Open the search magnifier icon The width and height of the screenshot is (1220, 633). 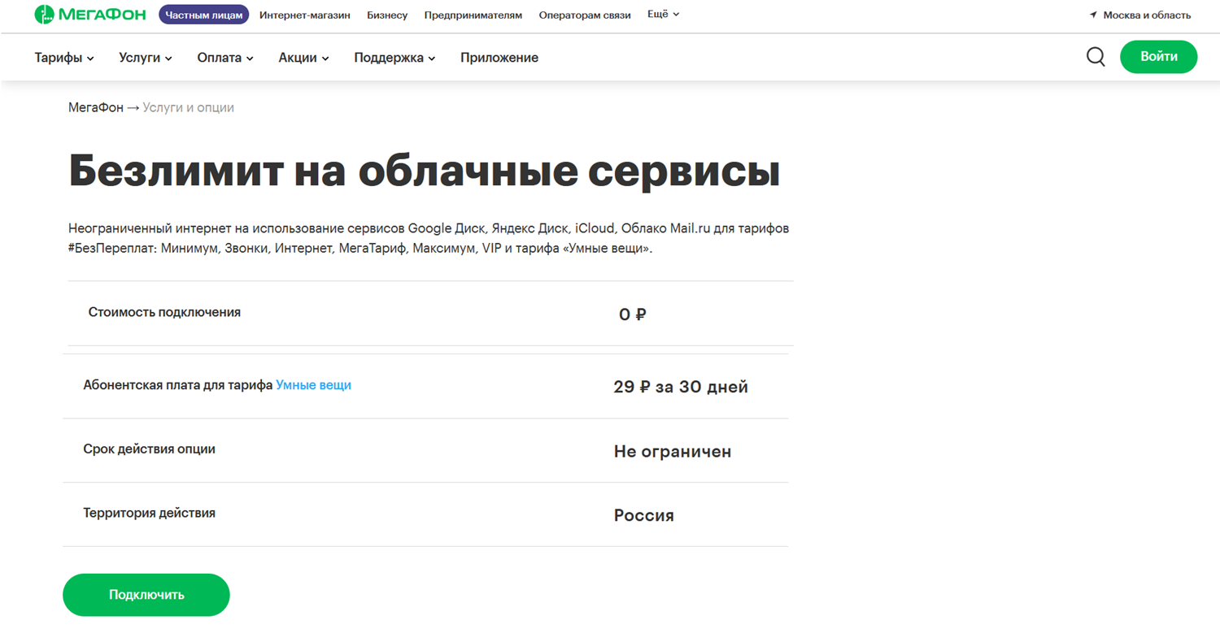(1096, 57)
